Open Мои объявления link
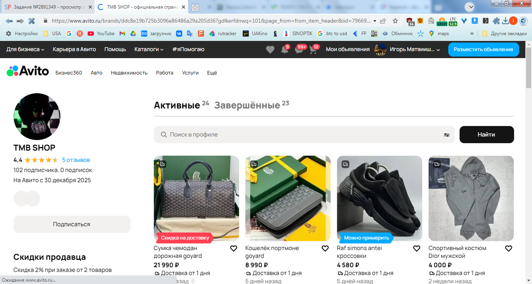The width and height of the screenshot is (532, 284). tap(348, 50)
